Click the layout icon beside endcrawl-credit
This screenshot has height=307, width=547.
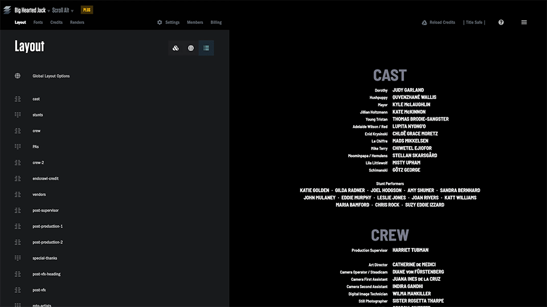point(18,179)
